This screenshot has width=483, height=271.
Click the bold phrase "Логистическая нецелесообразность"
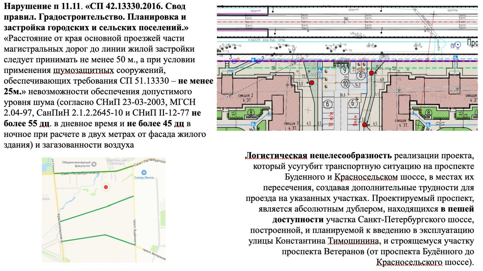[318, 155]
